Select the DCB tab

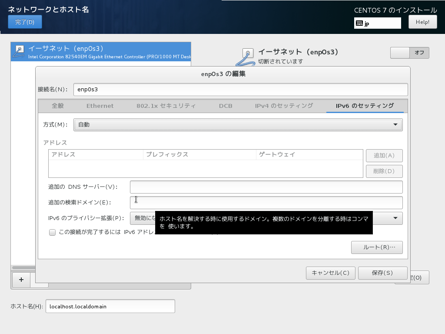click(x=226, y=105)
